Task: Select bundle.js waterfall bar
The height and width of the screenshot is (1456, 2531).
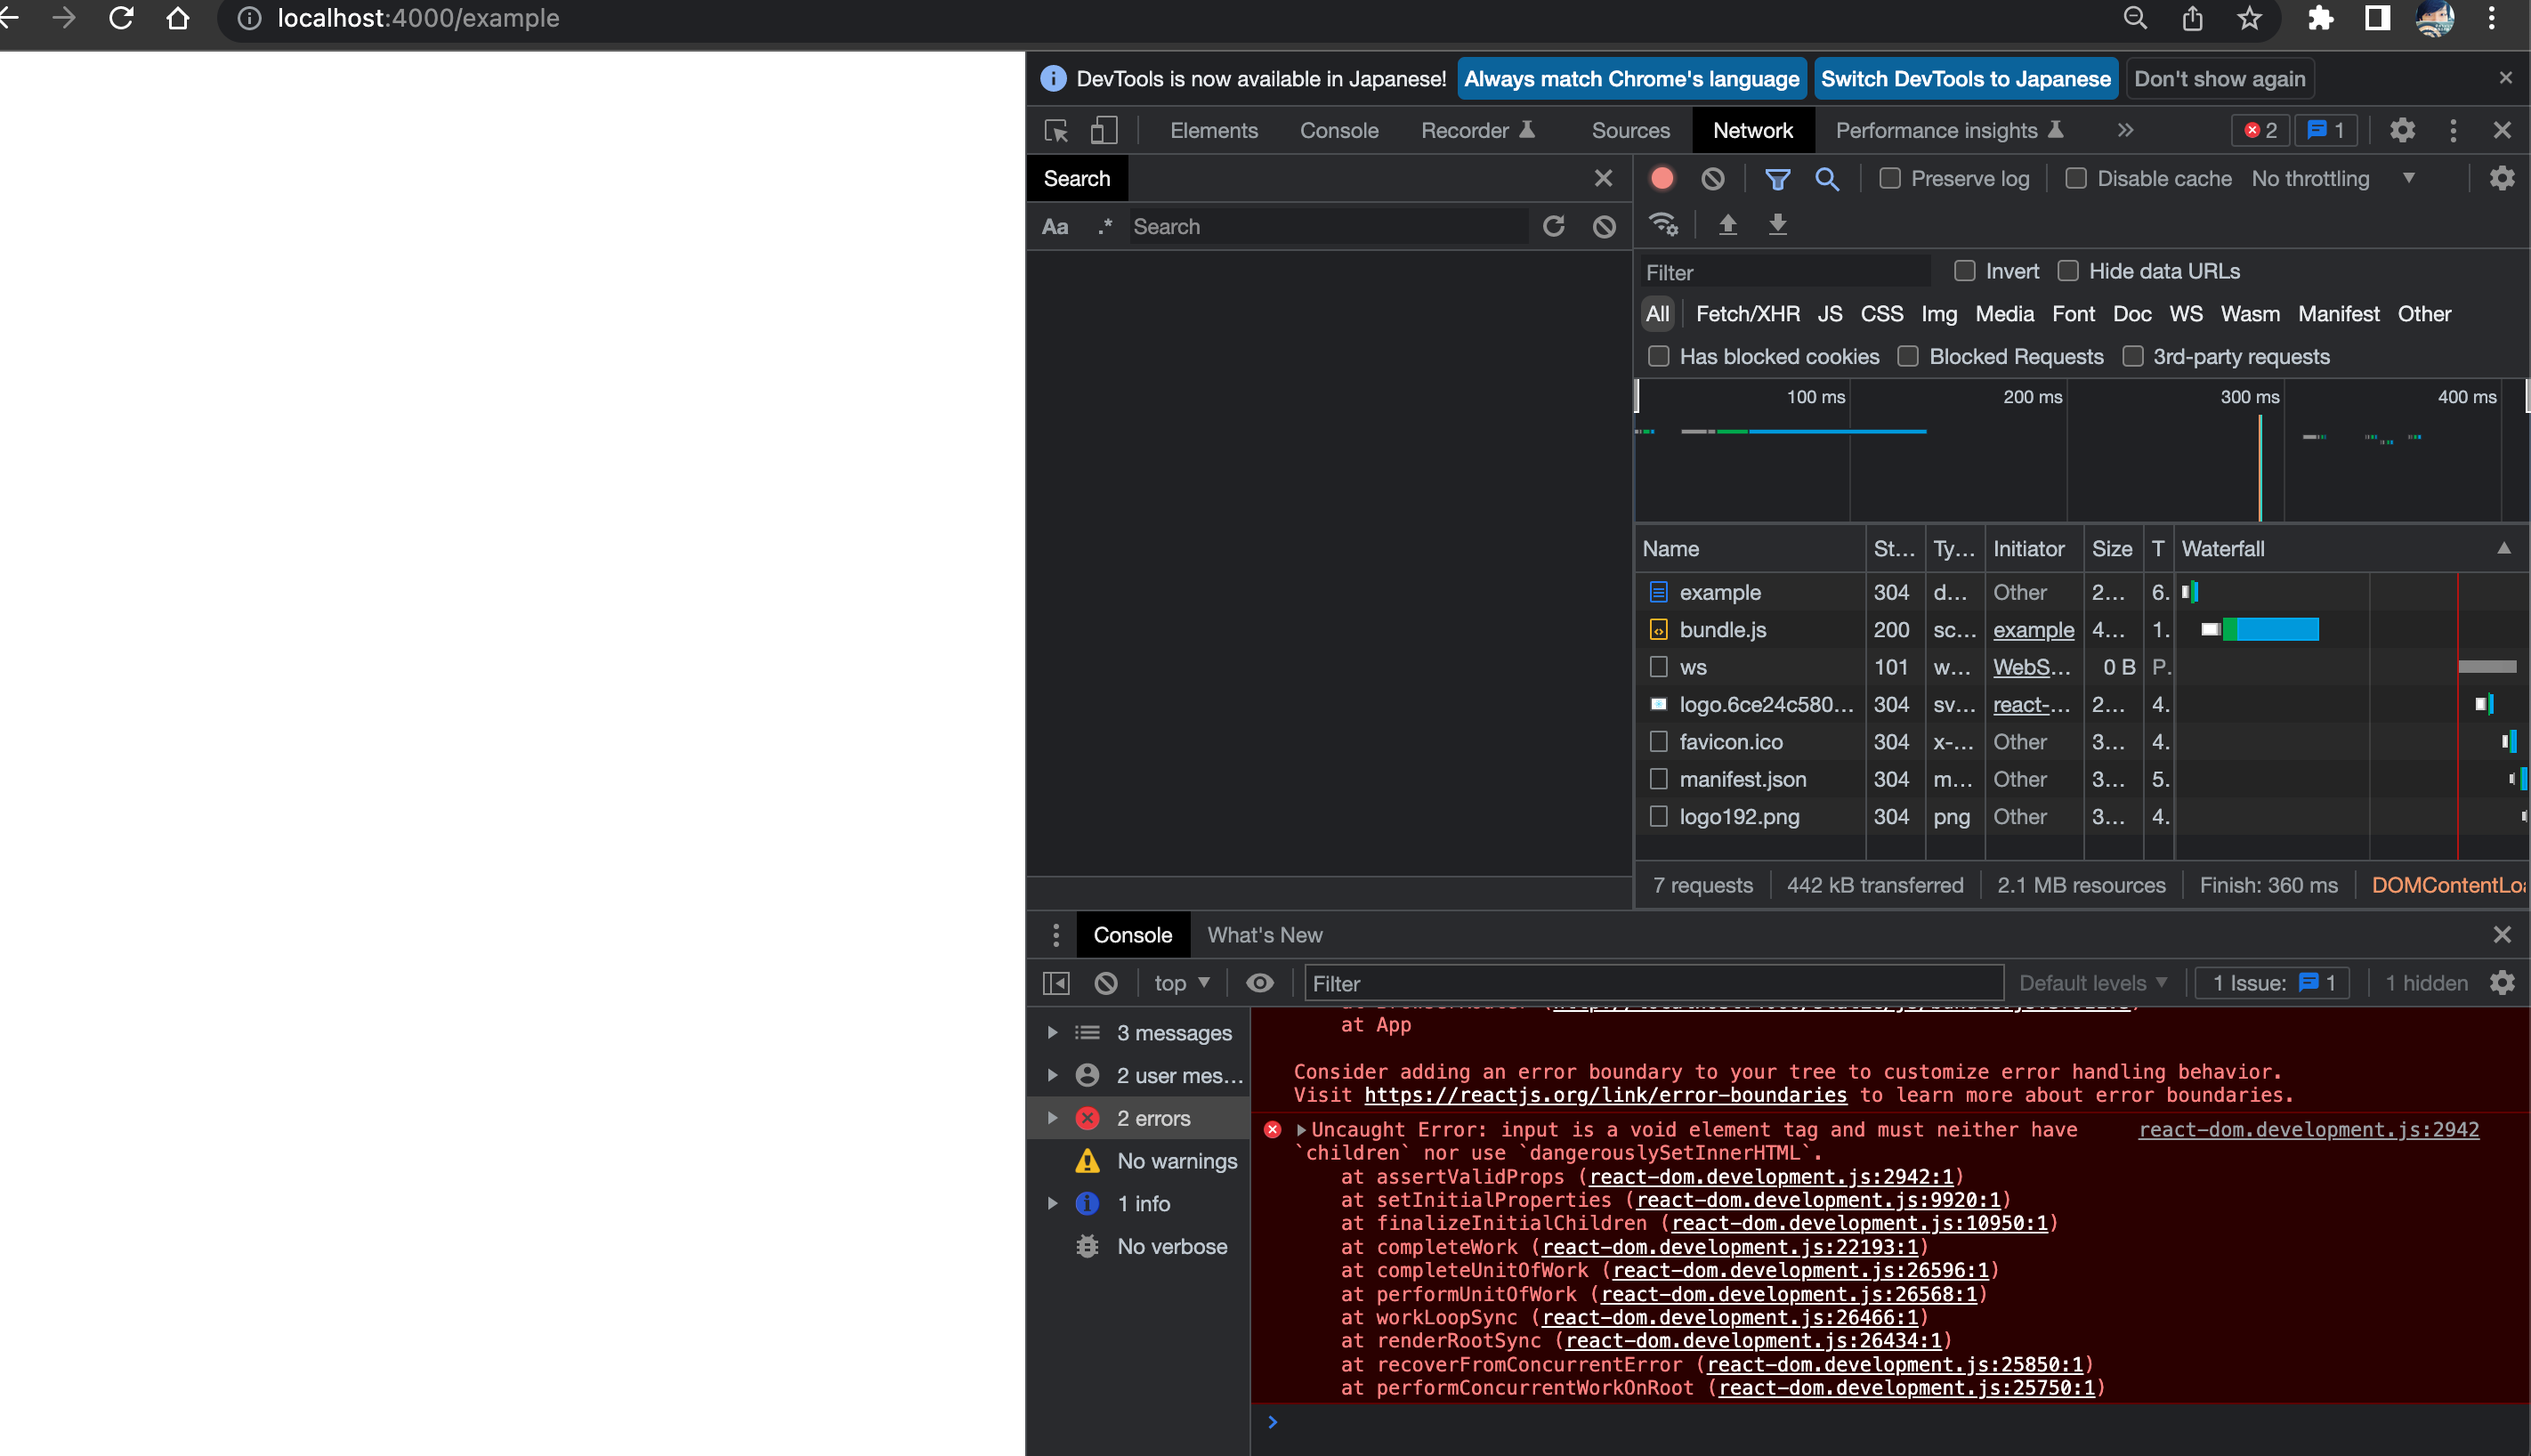Action: tap(2269, 629)
